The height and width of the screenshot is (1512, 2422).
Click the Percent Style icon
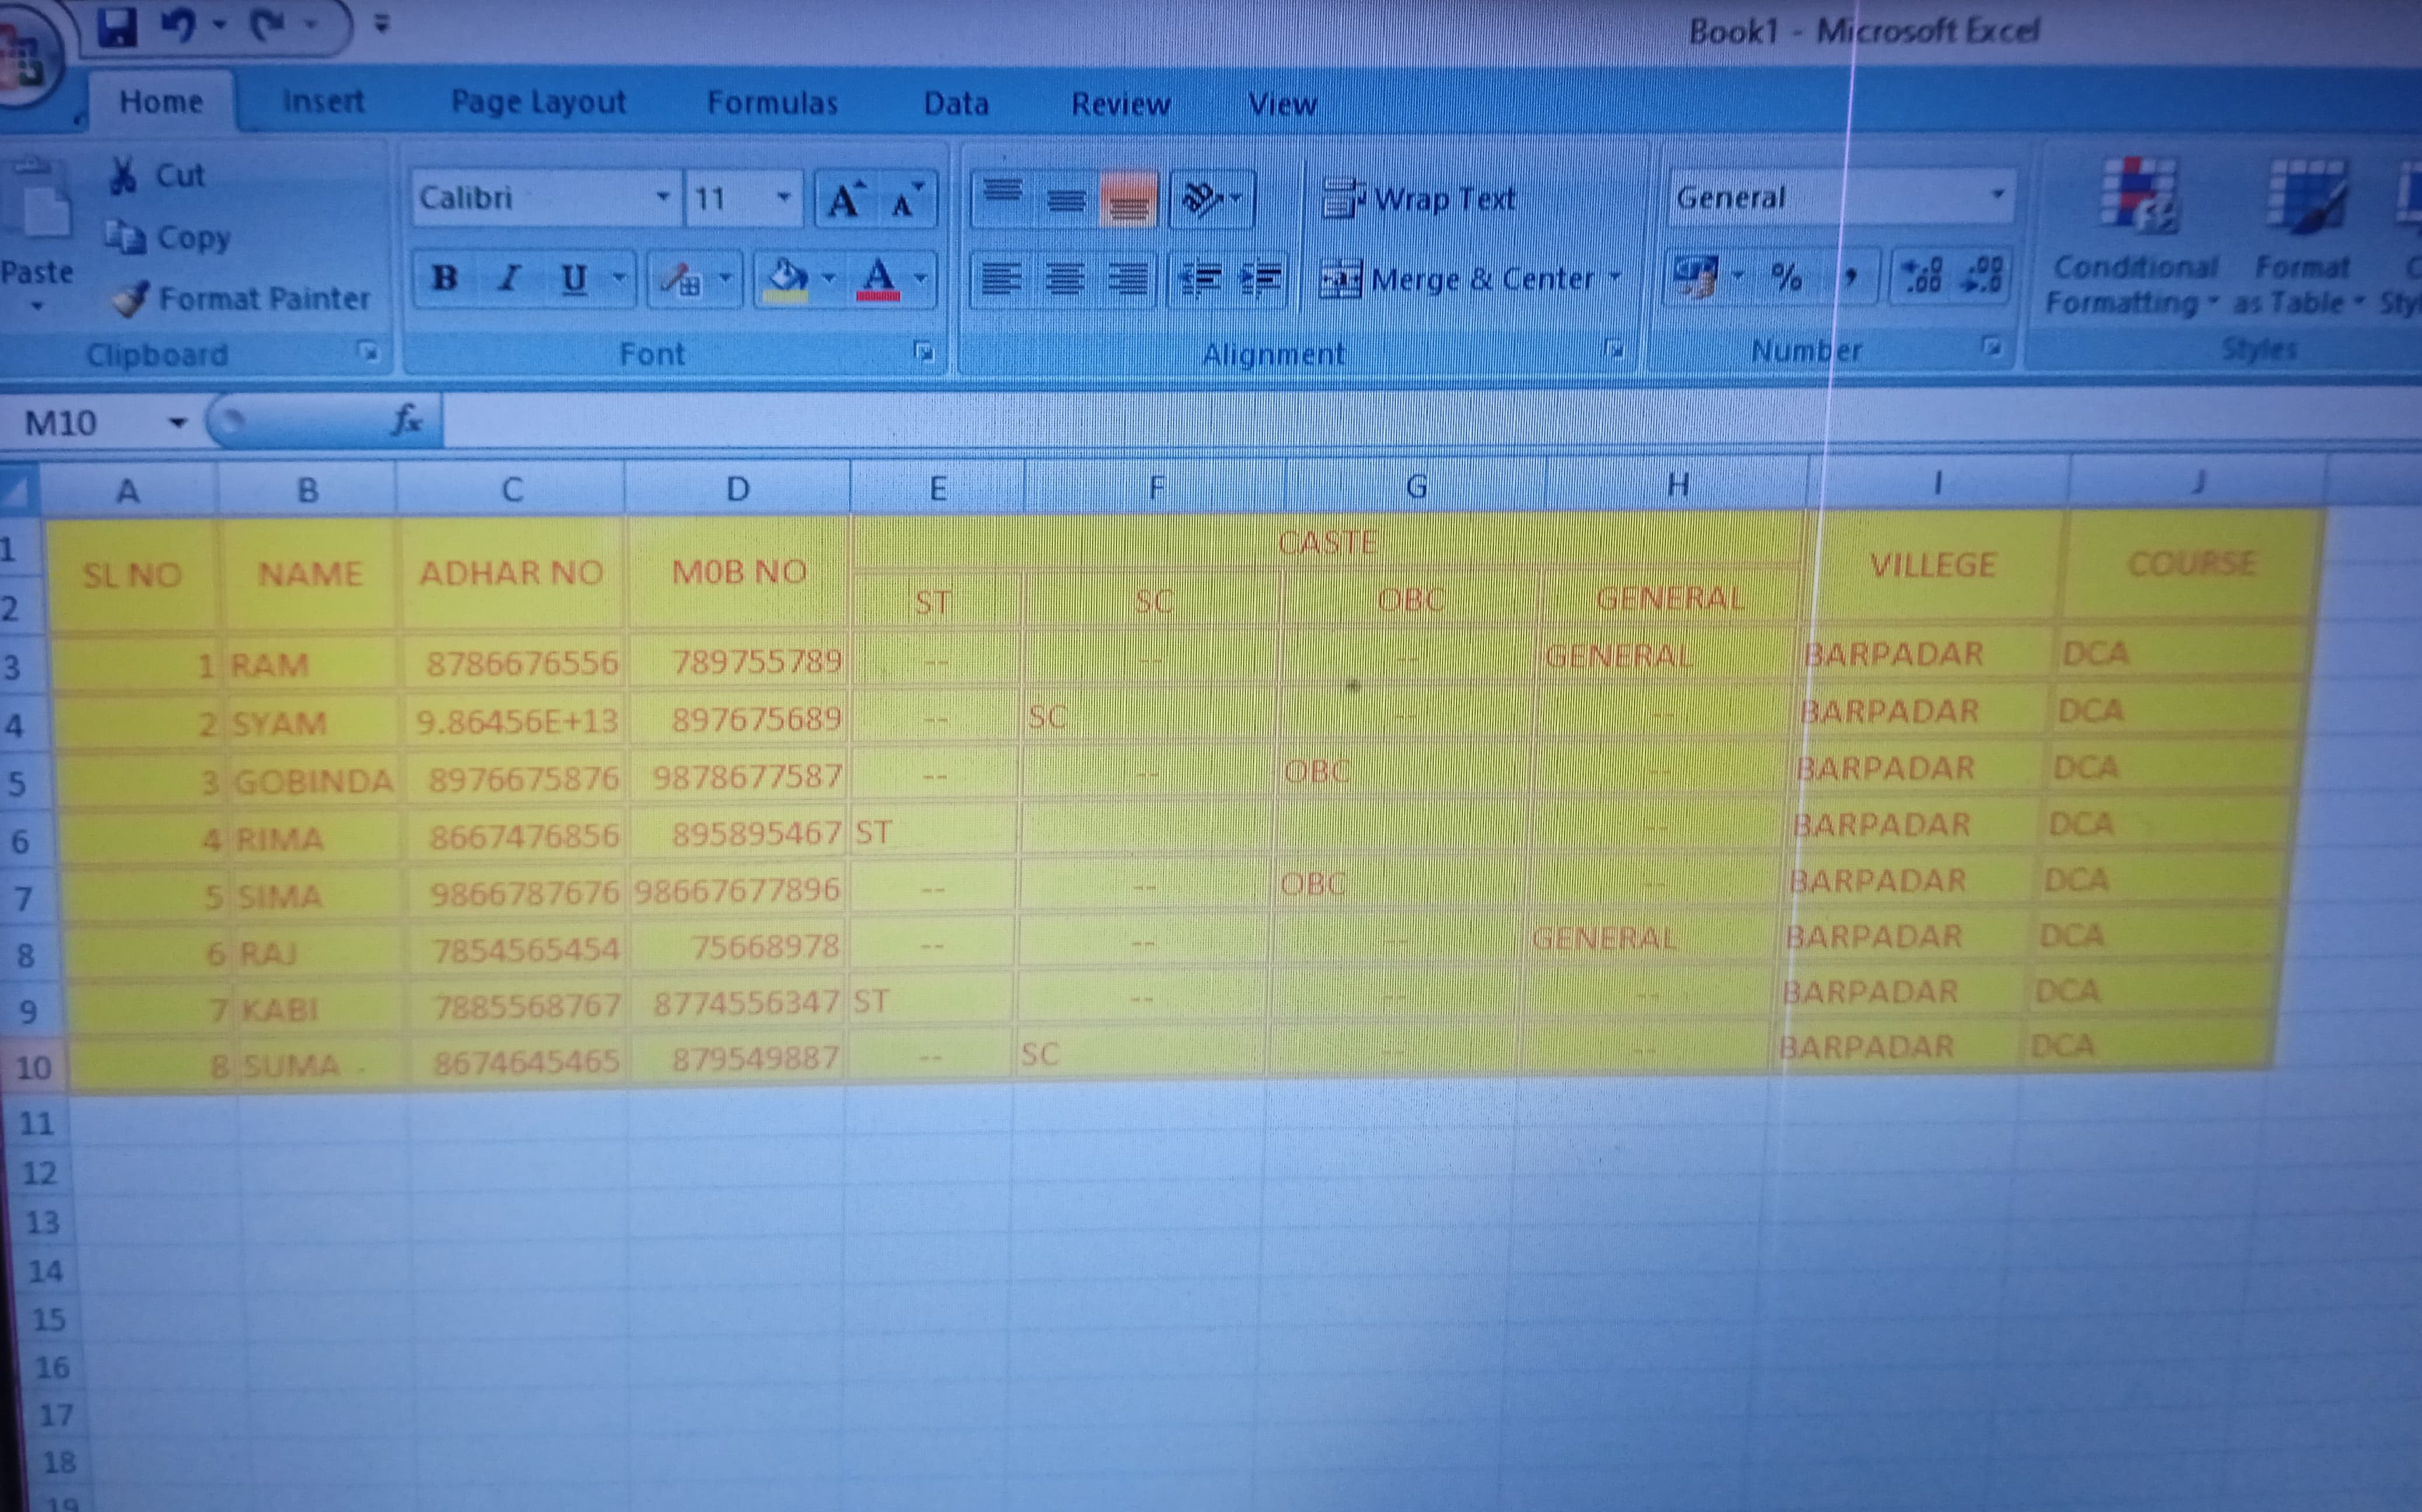[1786, 276]
